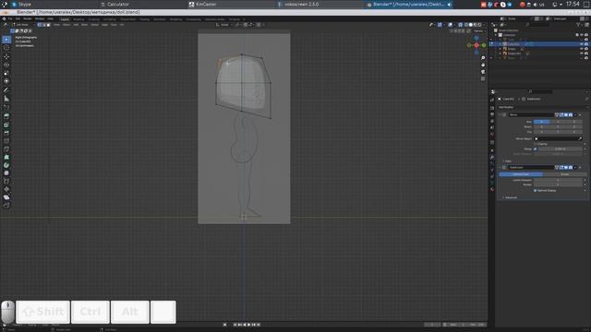The height and width of the screenshot is (332, 591).
Task: Toggle Mirror modifier X axis
Action: point(542,122)
